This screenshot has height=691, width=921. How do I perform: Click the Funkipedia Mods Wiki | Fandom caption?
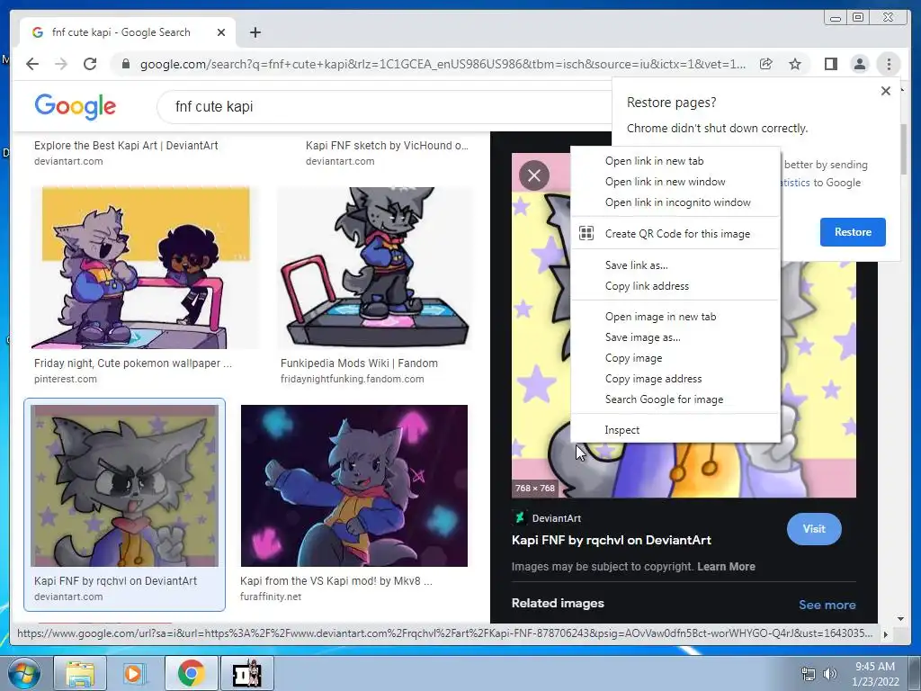click(x=359, y=363)
